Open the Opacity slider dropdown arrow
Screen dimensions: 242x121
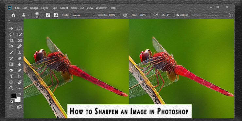point(119,15)
